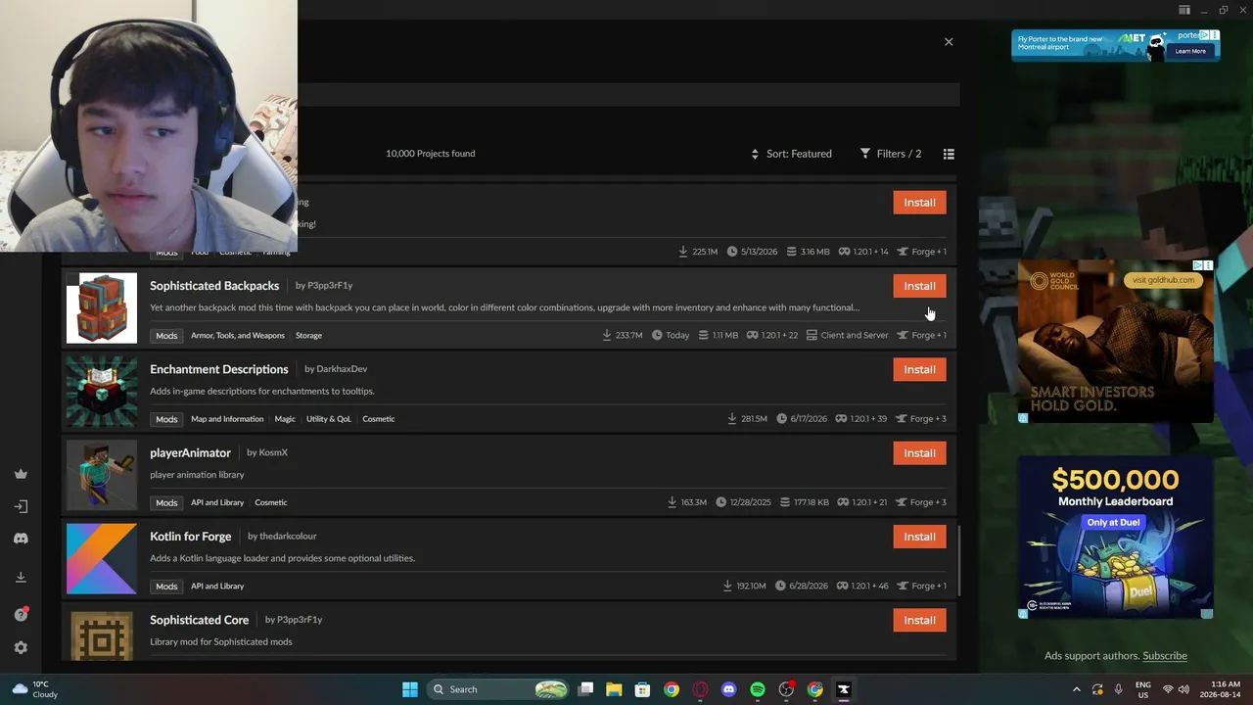The width and height of the screenshot is (1253, 705).
Task: Open the help question mark icon
Action: pyautogui.click(x=21, y=615)
